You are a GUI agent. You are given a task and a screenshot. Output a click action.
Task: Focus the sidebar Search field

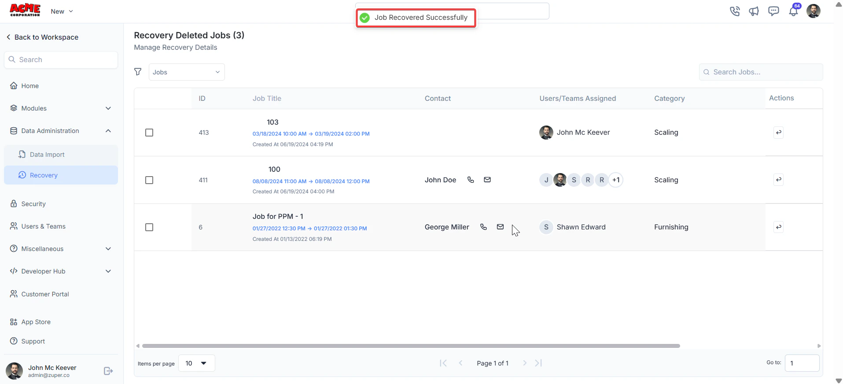click(x=61, y=60)
